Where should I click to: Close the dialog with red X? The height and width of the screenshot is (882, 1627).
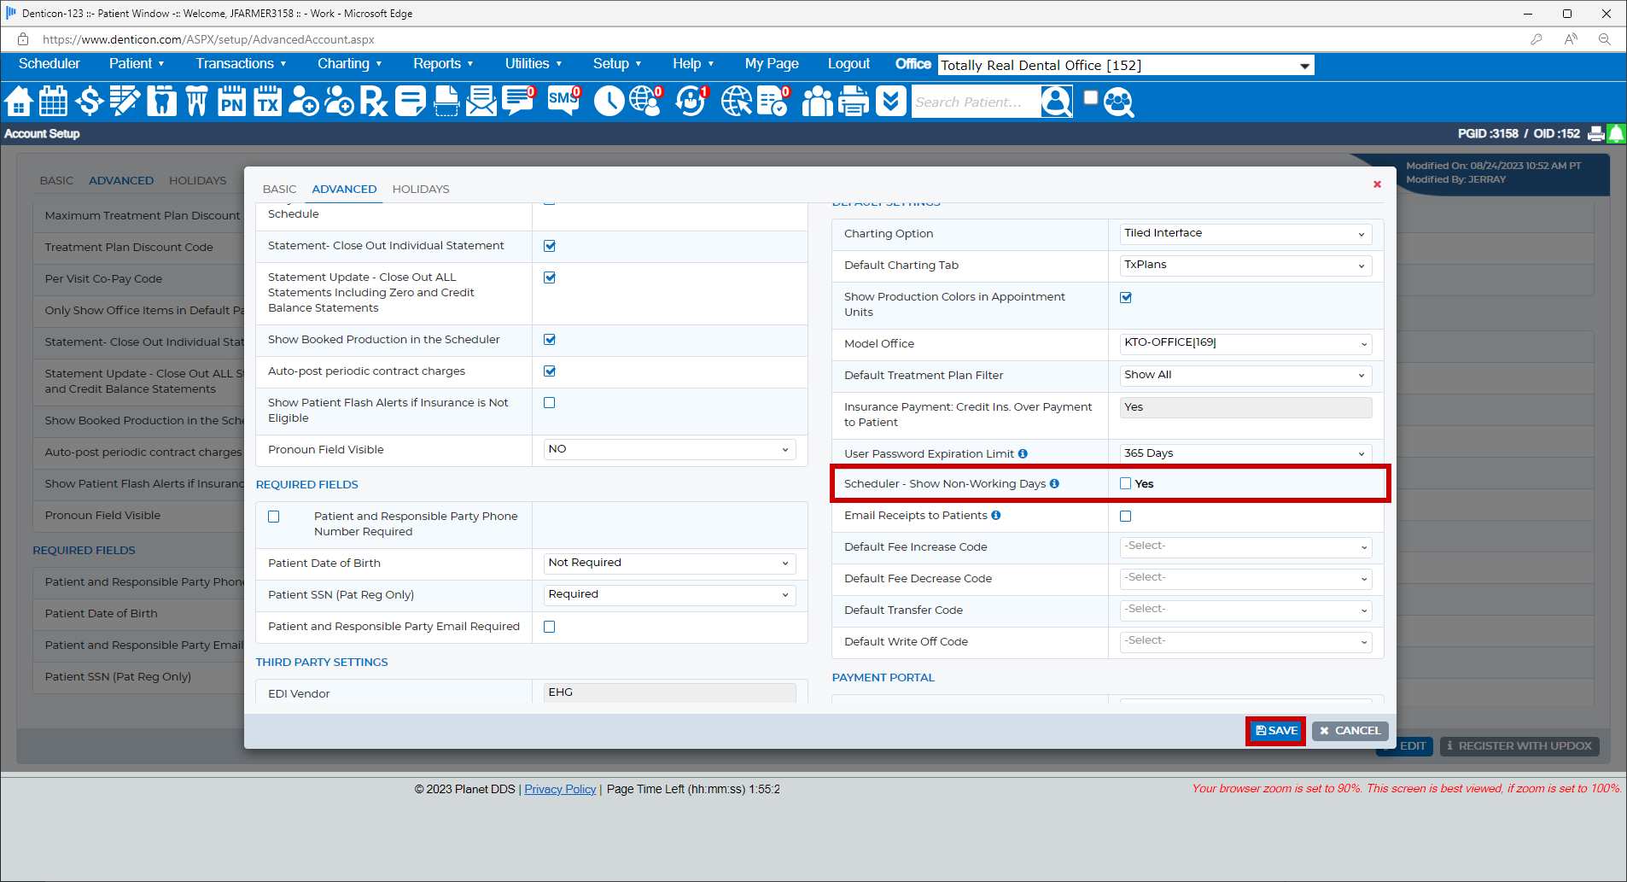1377,184
